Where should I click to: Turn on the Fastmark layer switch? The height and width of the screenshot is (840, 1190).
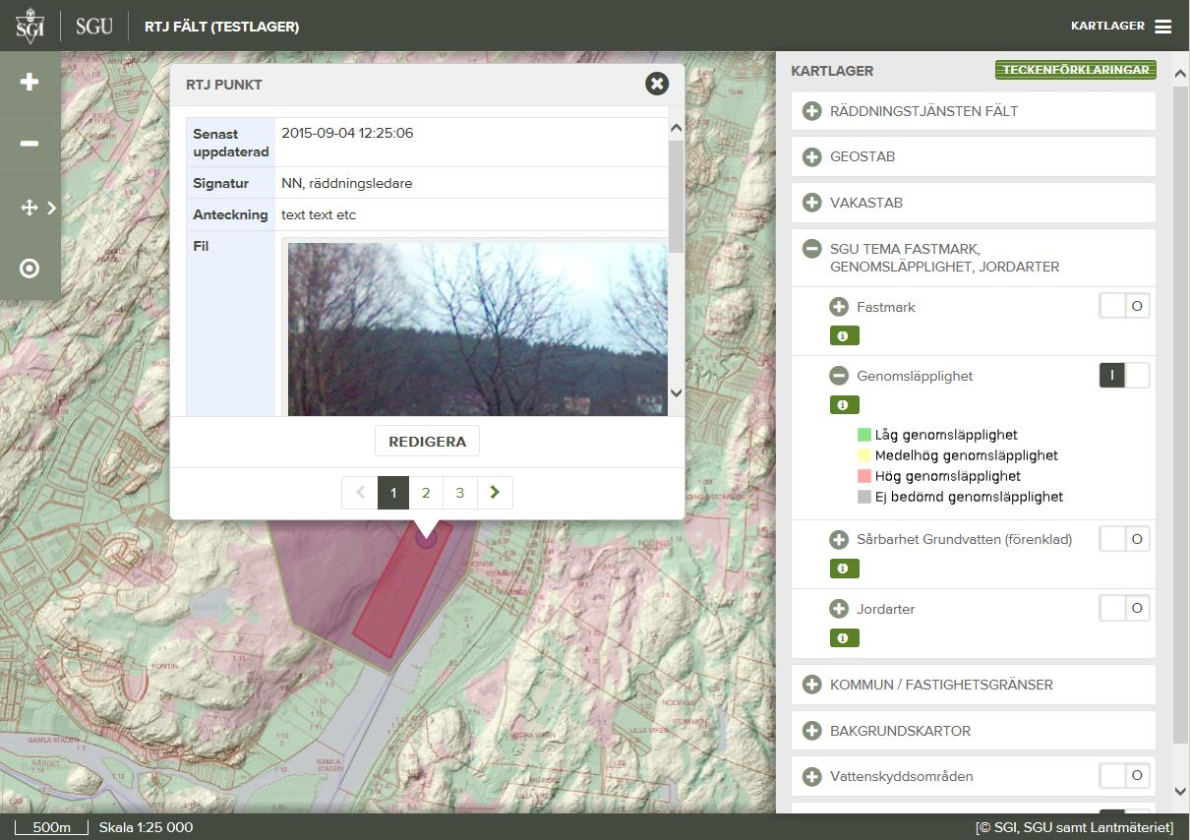point(1124,306)
